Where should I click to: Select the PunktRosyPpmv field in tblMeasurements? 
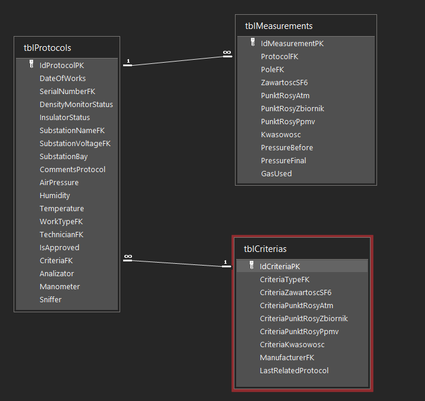288,121
